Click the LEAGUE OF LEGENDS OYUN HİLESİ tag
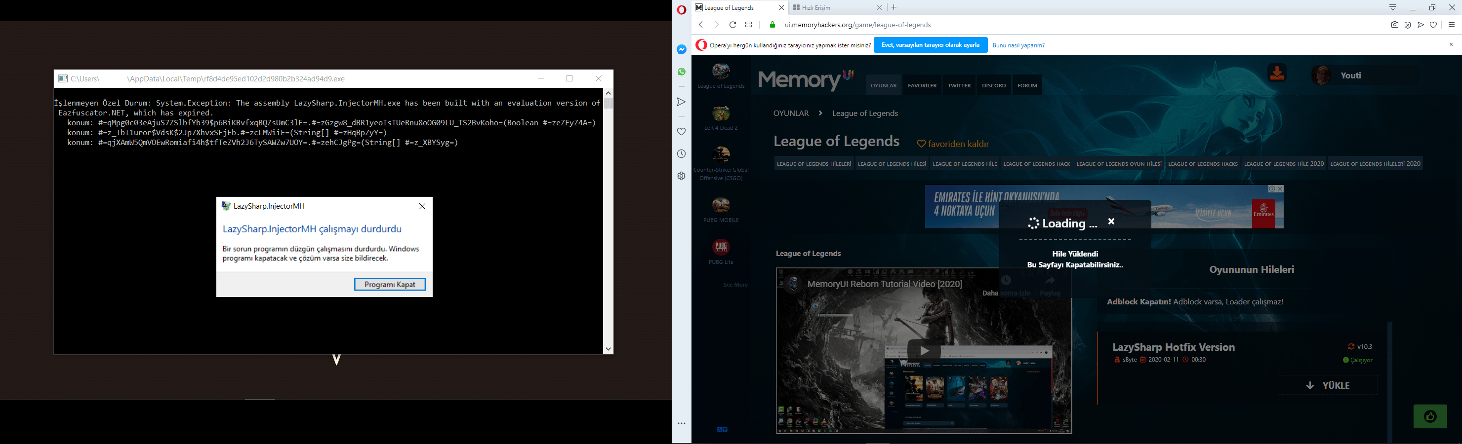This screenshot has height=444, width=1462. tap(1119, 164)
